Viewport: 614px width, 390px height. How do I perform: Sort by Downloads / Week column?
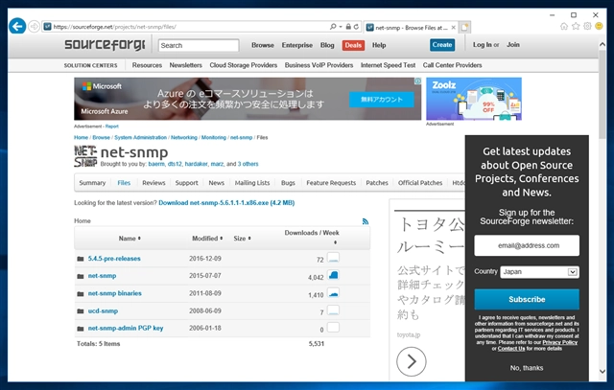click(x=312, y=237)
